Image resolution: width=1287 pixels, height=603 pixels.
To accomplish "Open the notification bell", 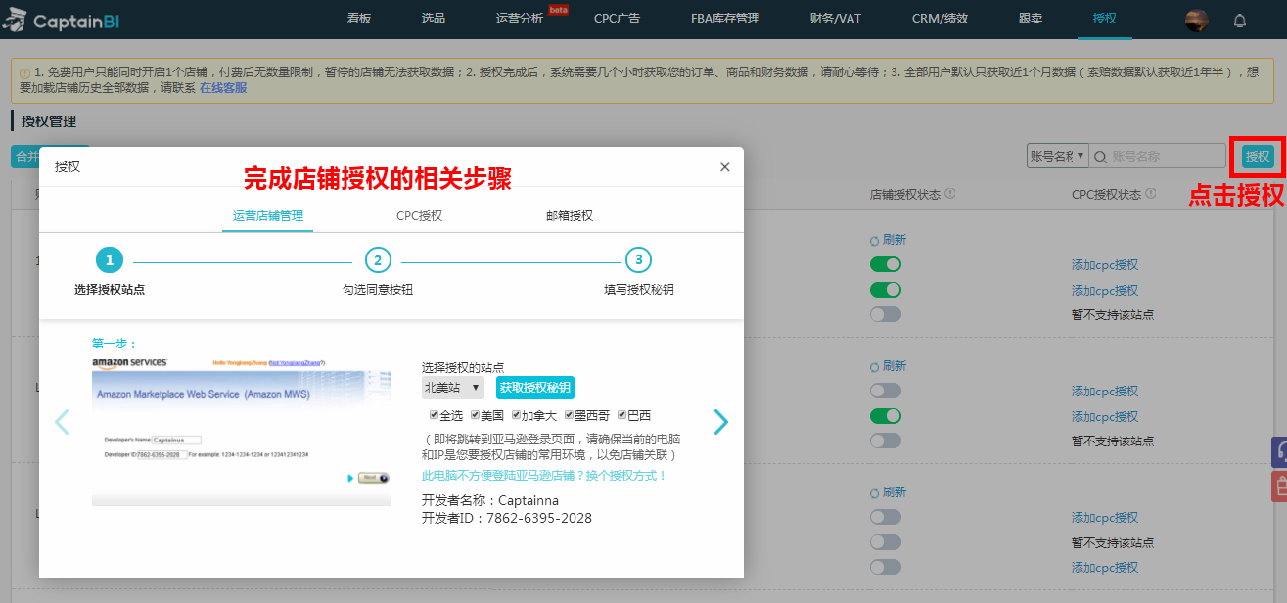I will (1240, 20).
